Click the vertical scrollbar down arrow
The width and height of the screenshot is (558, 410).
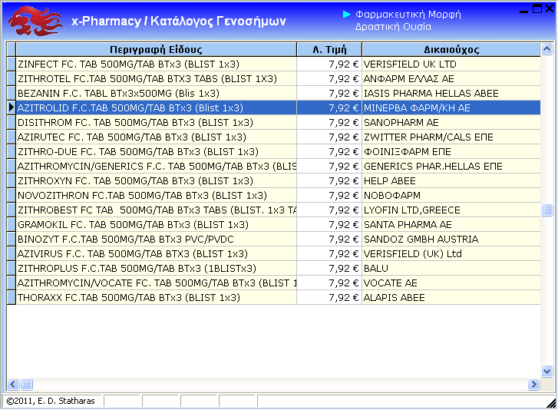(547, 371)
